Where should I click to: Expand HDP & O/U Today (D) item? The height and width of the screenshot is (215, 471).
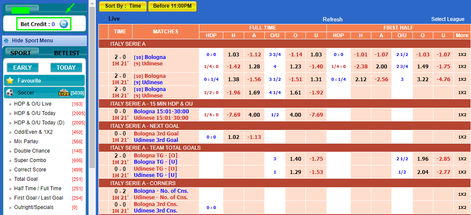pyautogui.click(x=39, y=123)
